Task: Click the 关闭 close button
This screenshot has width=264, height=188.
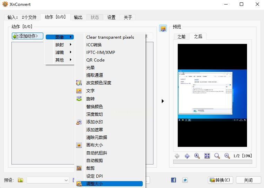Action: click(248, 180)
